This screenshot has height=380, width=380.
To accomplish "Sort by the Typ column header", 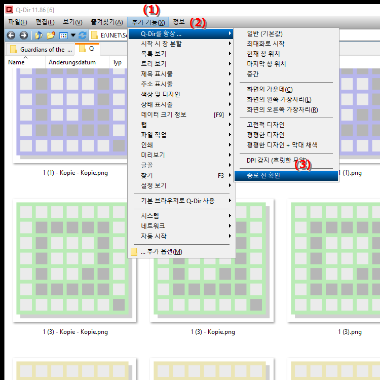I will [118, 62].
